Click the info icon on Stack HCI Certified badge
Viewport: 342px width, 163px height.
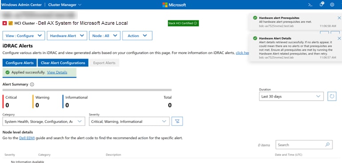coord(195,23)
